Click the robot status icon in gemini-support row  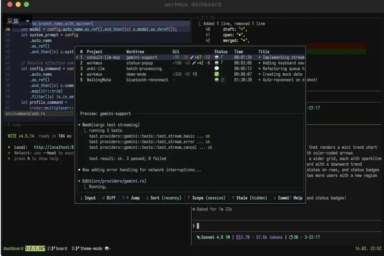[217, 57]
